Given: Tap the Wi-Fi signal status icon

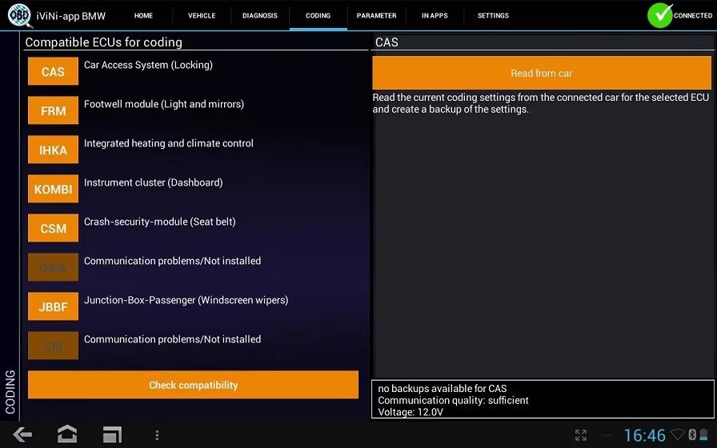Looking at the screenshot, I should 678,434.
